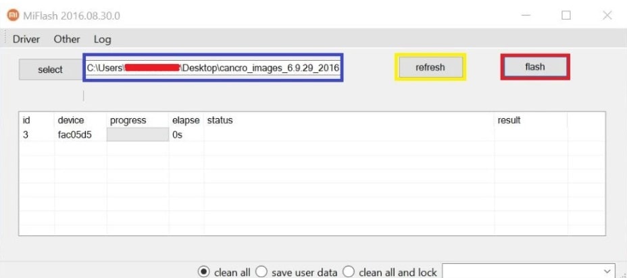Click the result column header

[530, 120]
